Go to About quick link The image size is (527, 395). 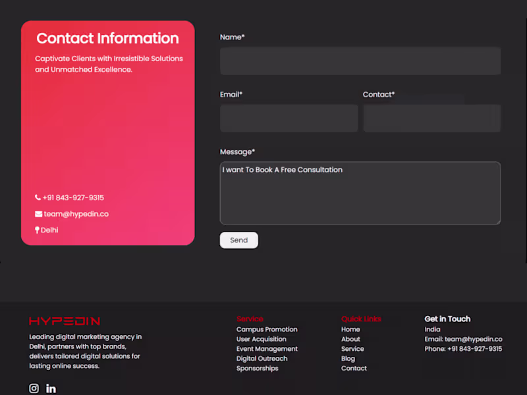point(350,339)
